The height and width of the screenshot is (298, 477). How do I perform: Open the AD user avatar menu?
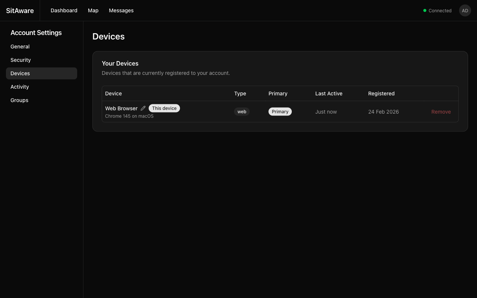coord(465,10)
